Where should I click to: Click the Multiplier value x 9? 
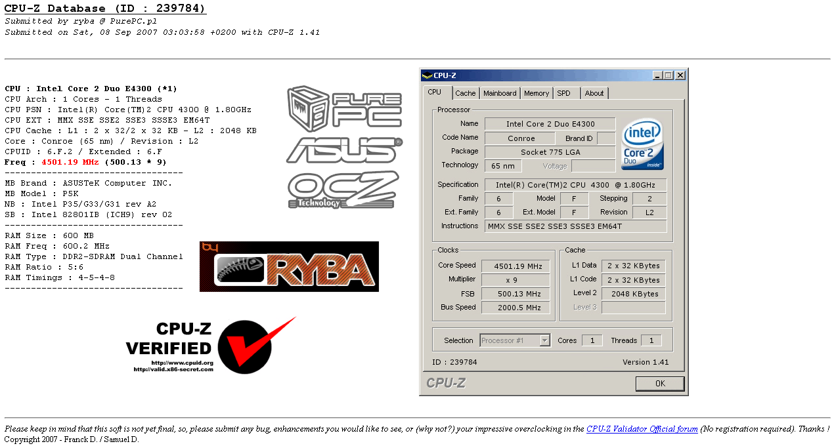[x=516, y=280]
